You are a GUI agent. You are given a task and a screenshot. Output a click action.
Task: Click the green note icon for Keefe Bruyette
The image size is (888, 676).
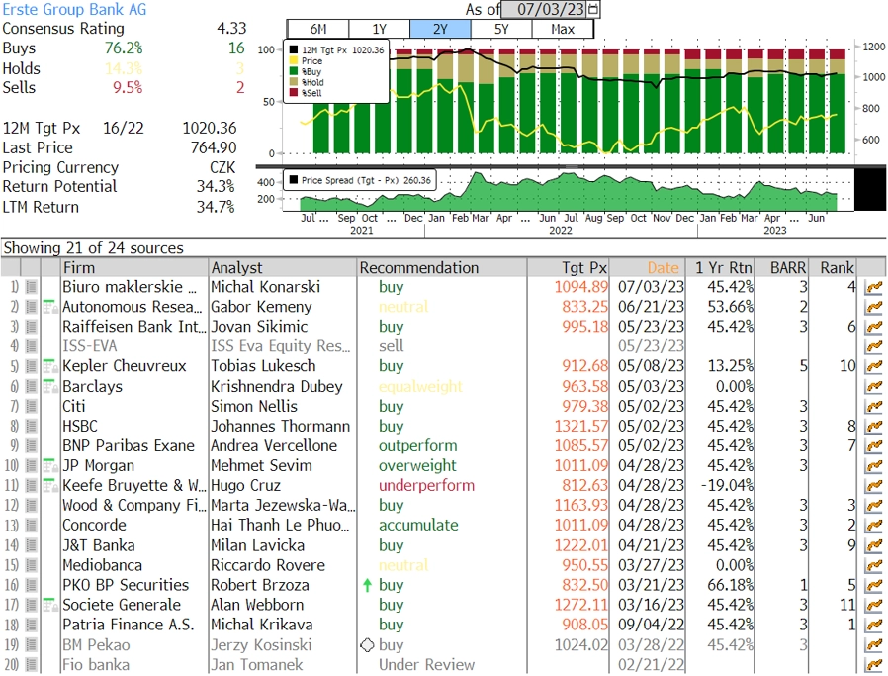click(x=50, y=486)
